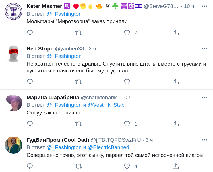Like Red Stripe's tweet
The width and height of the screenshot is (213, 172).
[127, 82]
